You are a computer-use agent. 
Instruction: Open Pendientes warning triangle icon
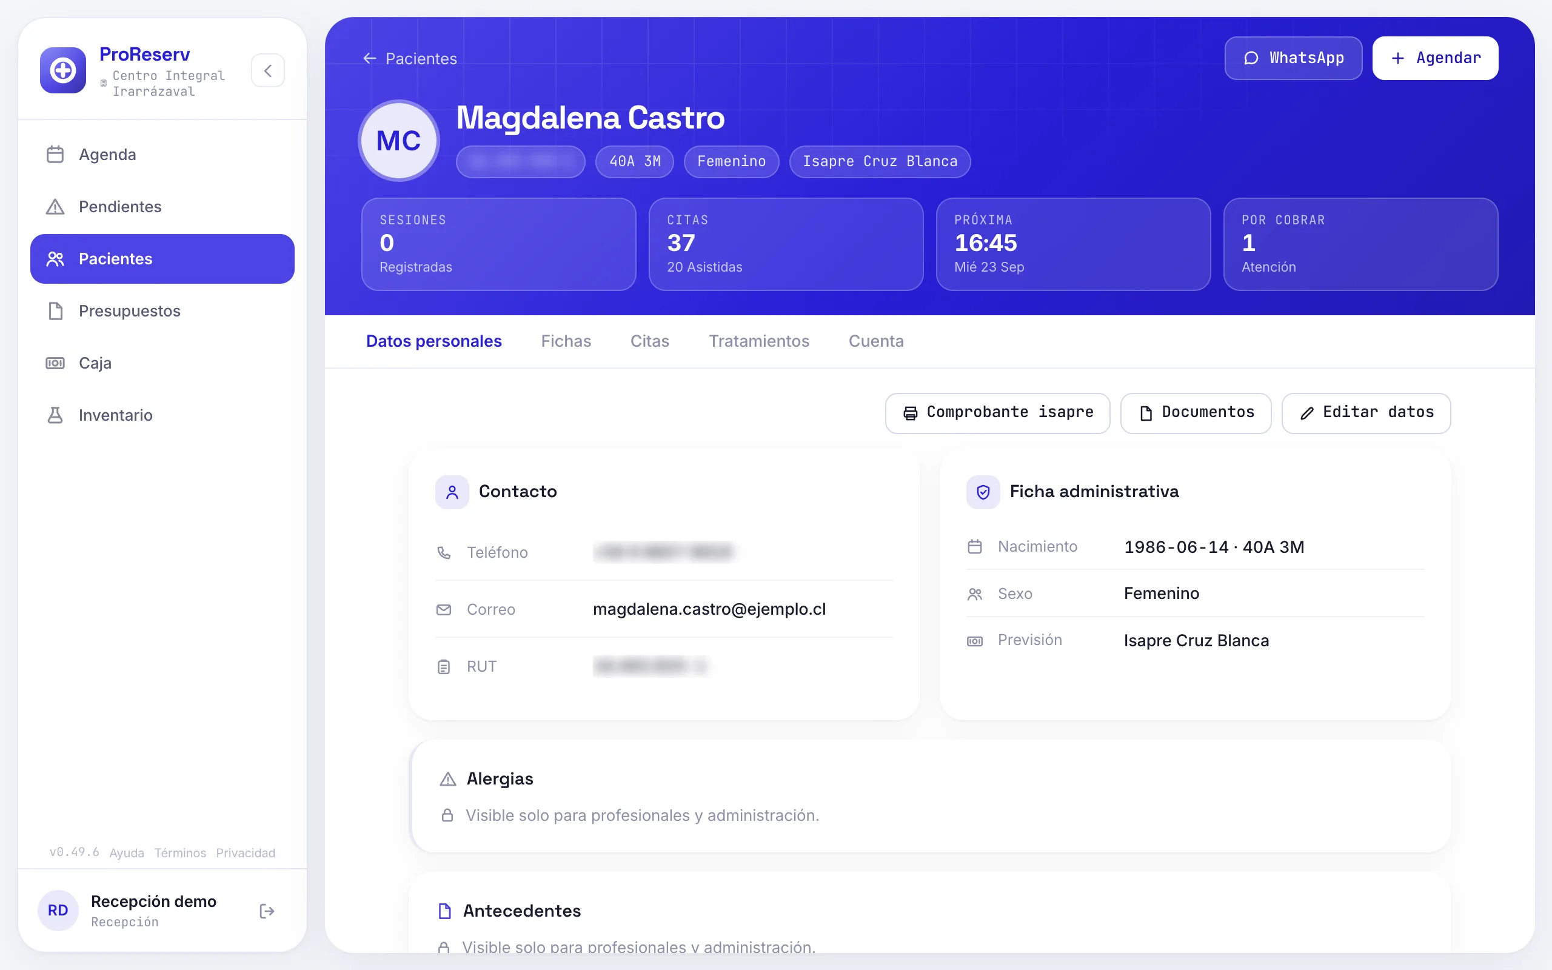55,207
